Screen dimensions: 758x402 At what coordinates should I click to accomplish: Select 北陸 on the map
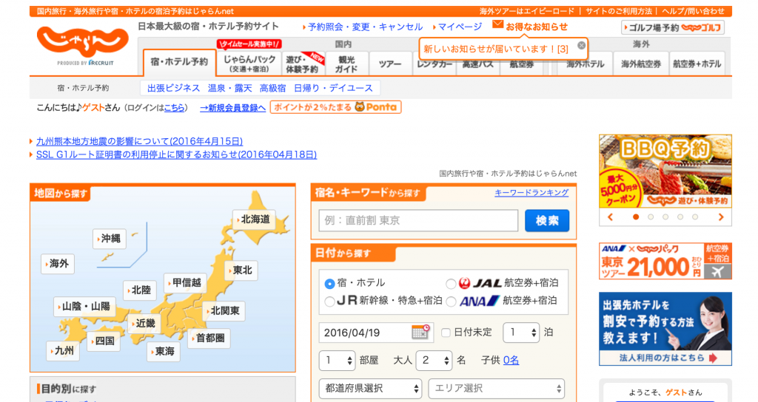140,290
